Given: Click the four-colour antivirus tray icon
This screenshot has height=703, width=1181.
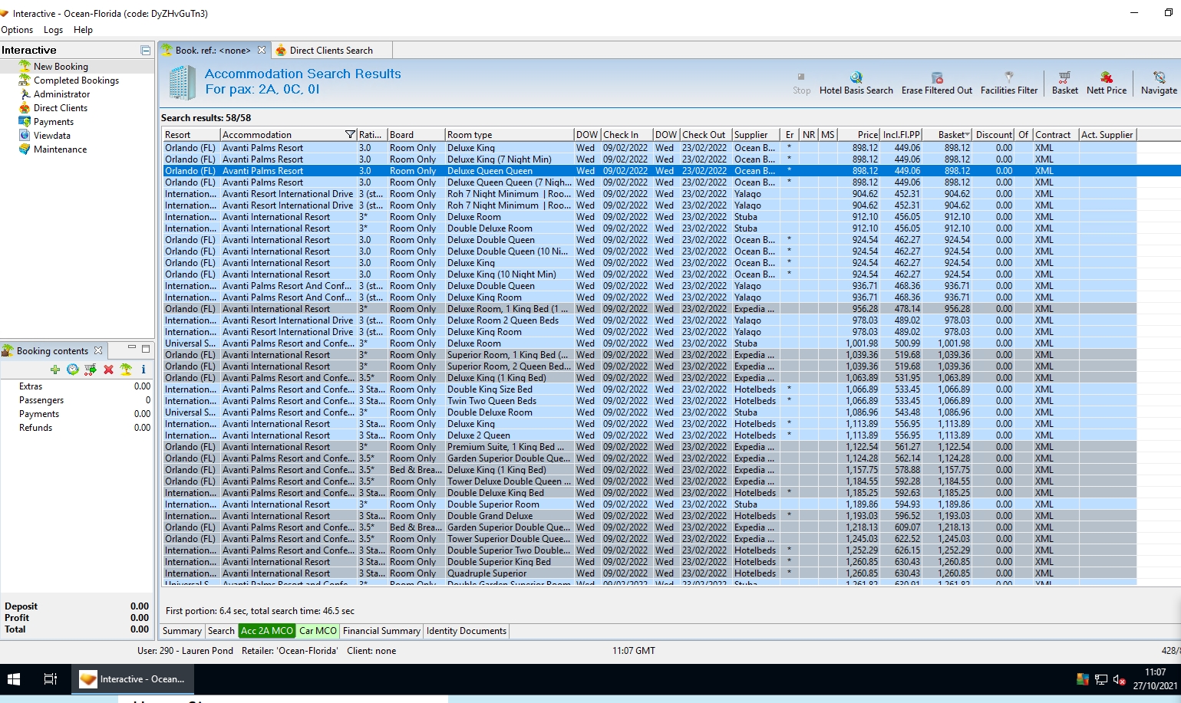Looking at the screenshot, I should click(1083, 679).
